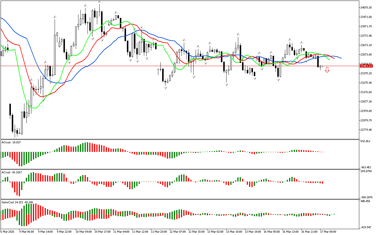Click the 24070.30 price scale label
This screenshot has height=235, width=376.
tap(366, 7)
